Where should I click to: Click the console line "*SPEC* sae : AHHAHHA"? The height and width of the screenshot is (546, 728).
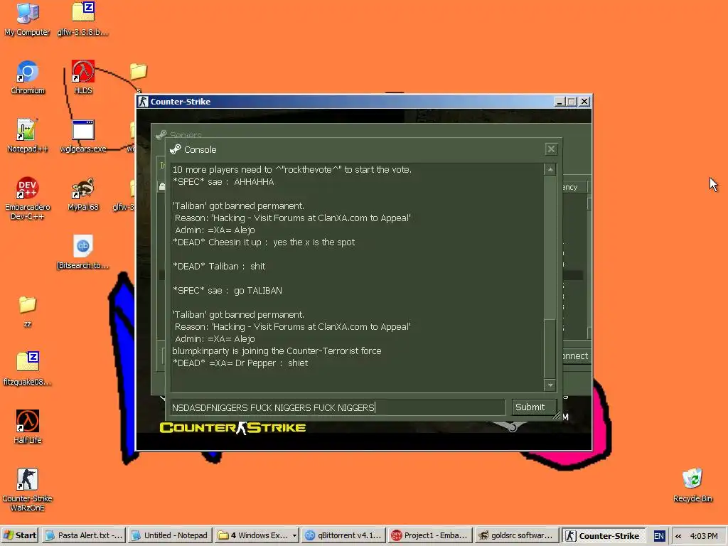[x=223, y=182]
